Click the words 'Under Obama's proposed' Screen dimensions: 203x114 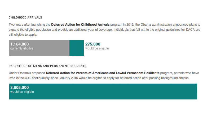click(27, 73)
